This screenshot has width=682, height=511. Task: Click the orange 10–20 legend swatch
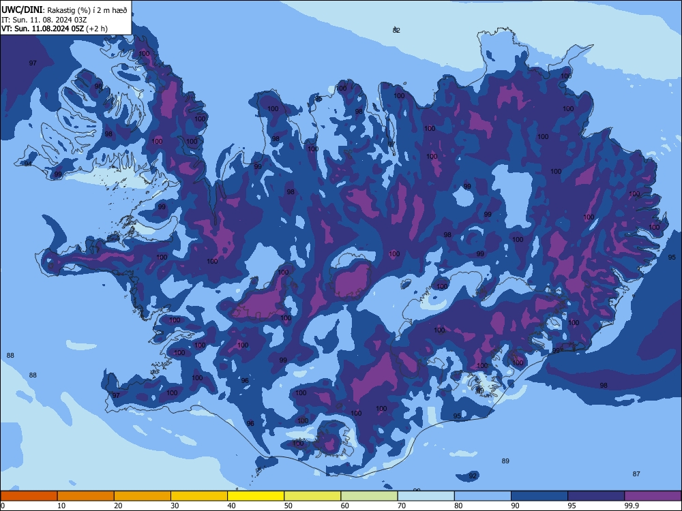coord(86,496)
